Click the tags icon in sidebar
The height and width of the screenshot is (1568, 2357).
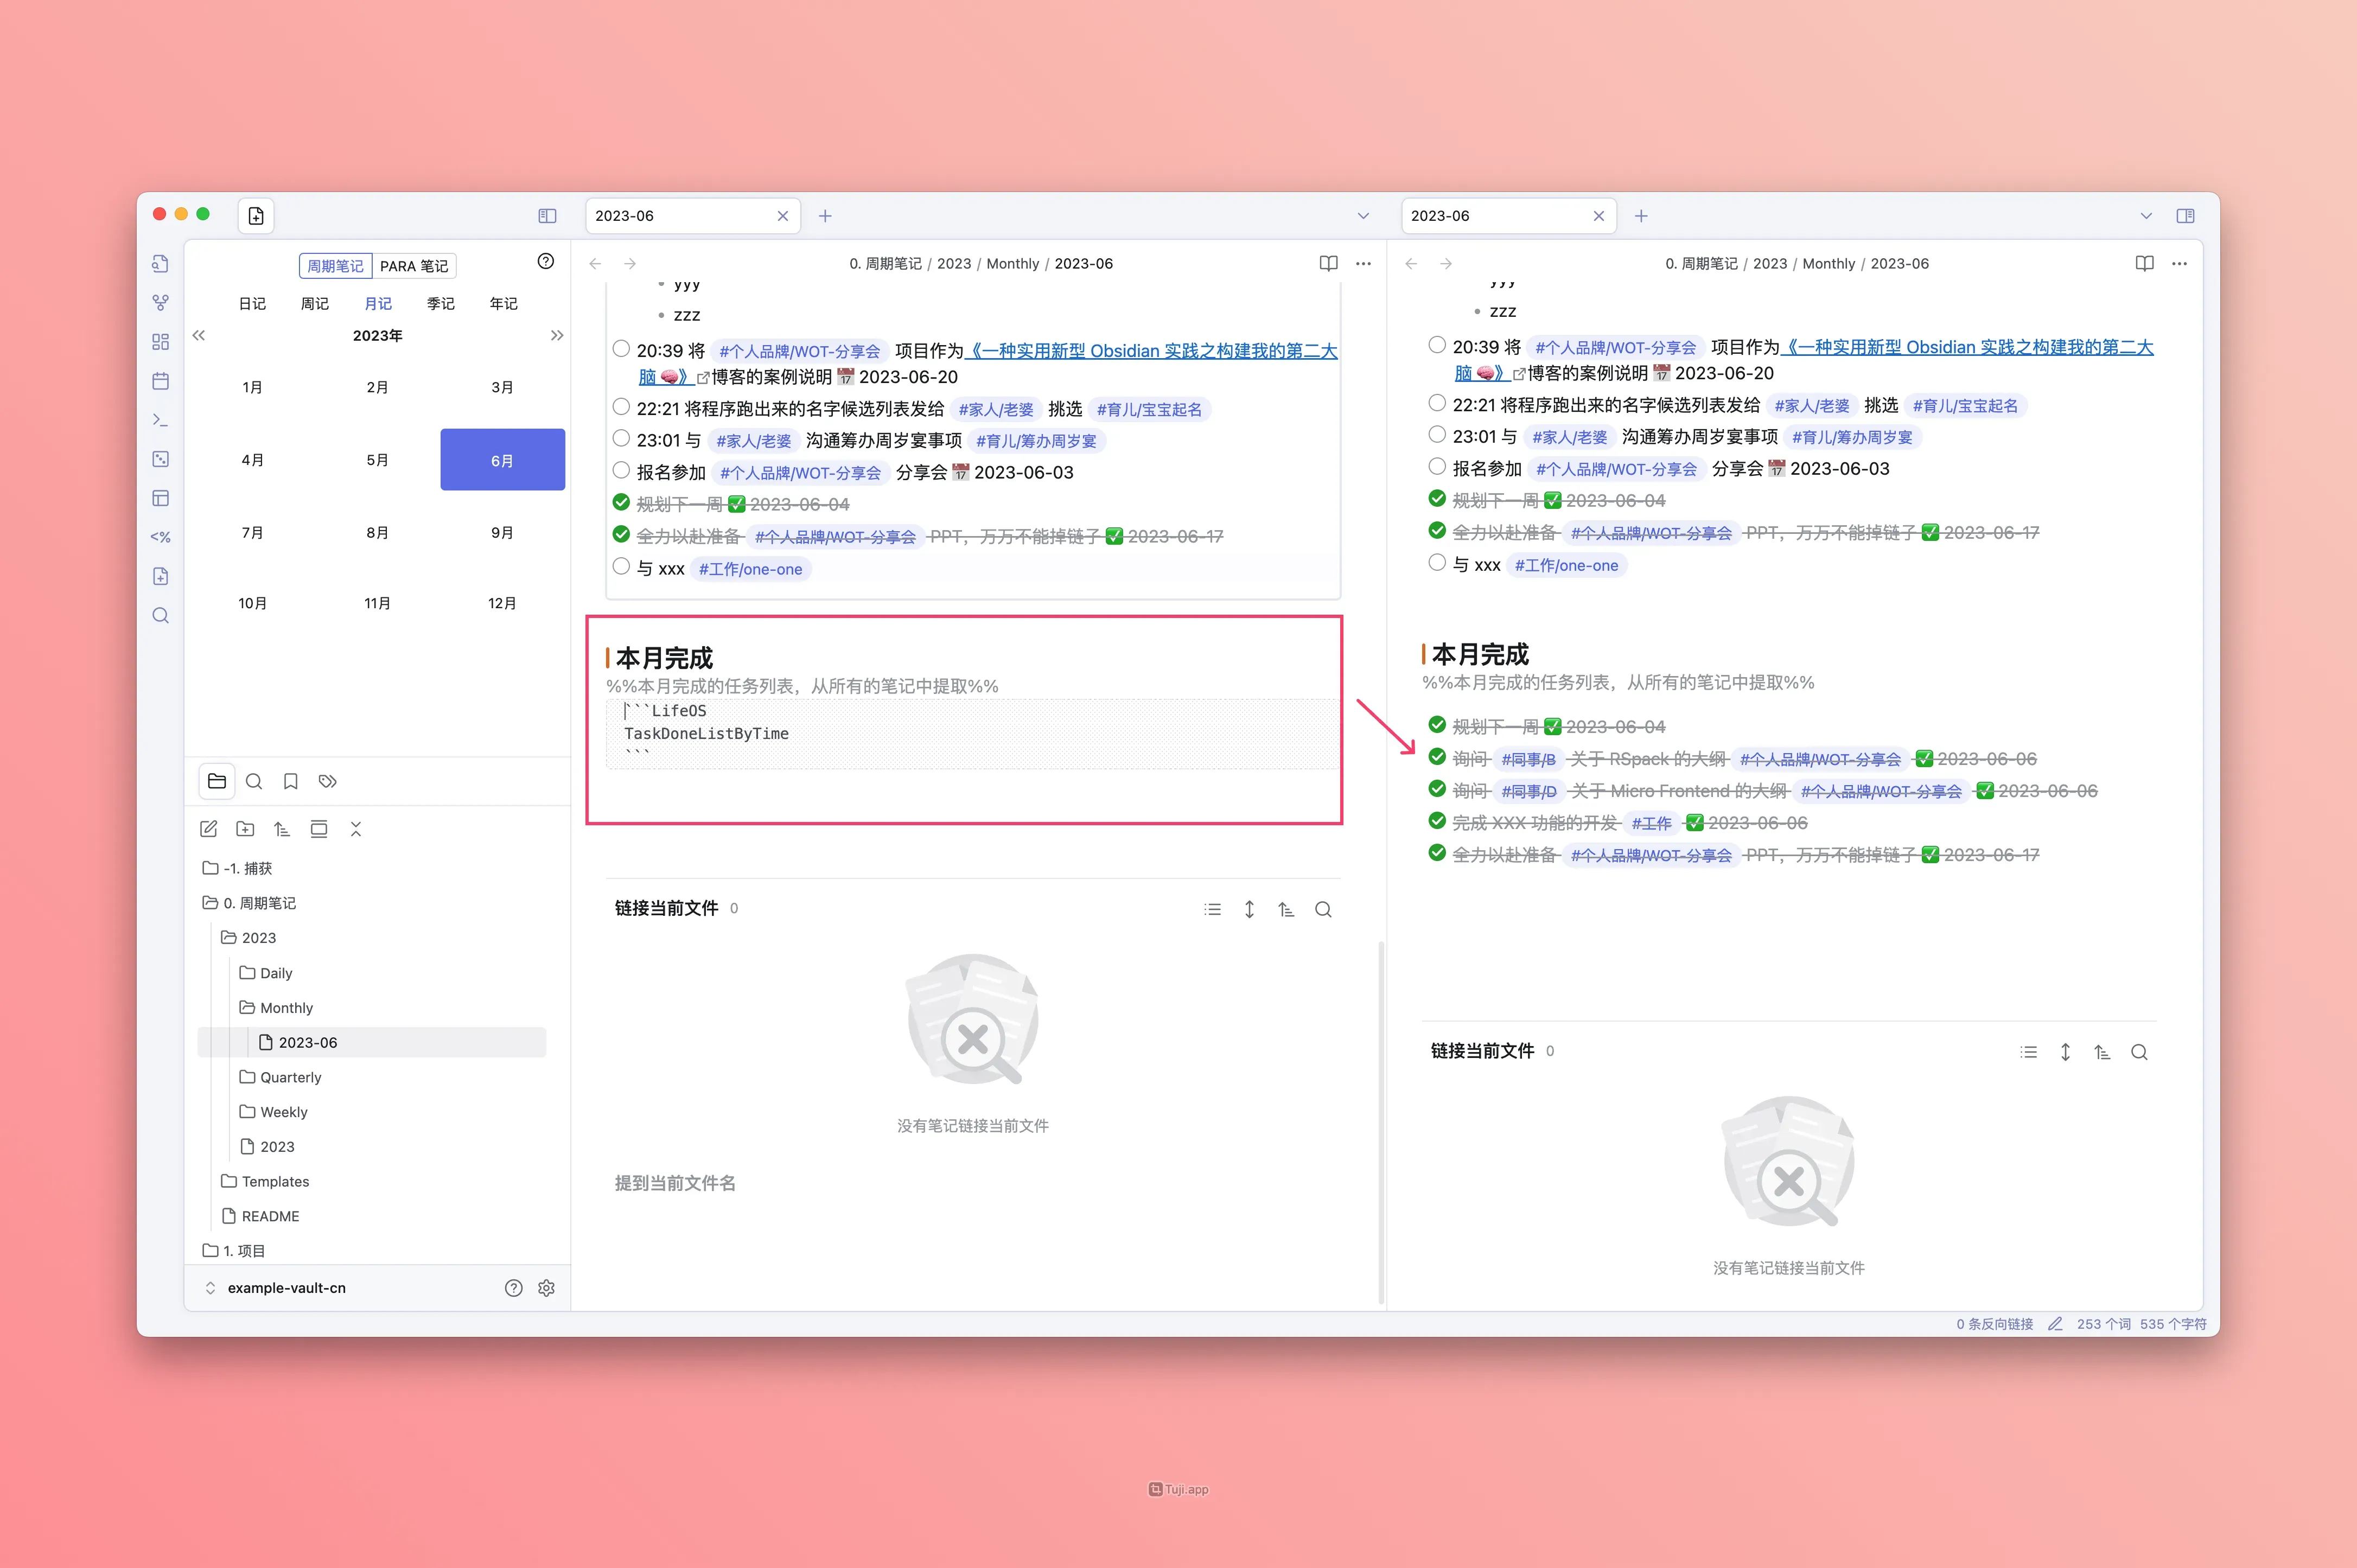coord(327,781)
